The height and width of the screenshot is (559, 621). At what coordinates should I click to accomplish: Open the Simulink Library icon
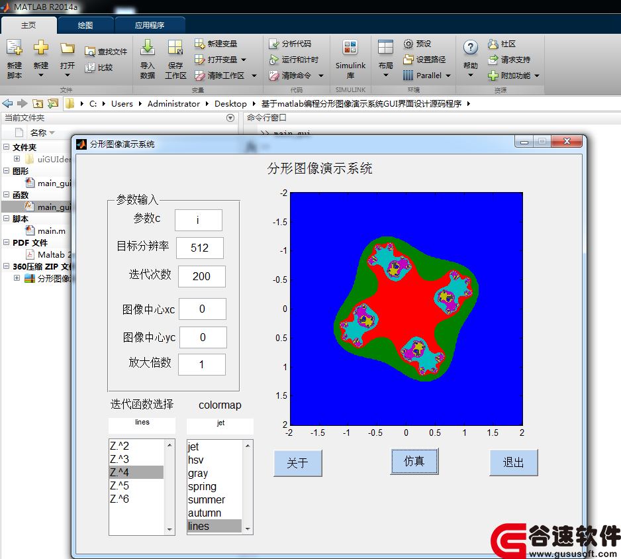coord(350,47)
